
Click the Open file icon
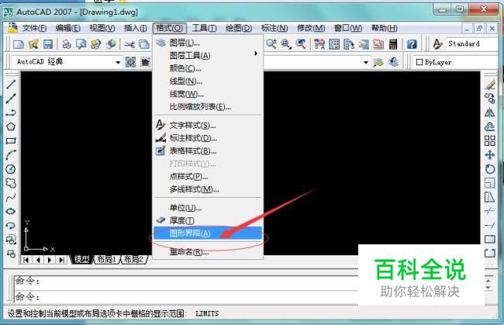[33, 44]
